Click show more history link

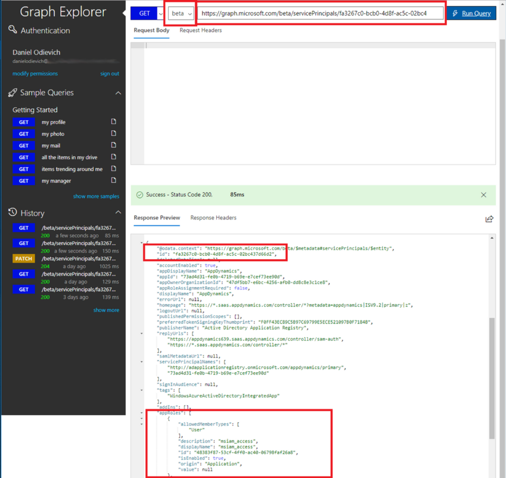[x=106, y=310]
